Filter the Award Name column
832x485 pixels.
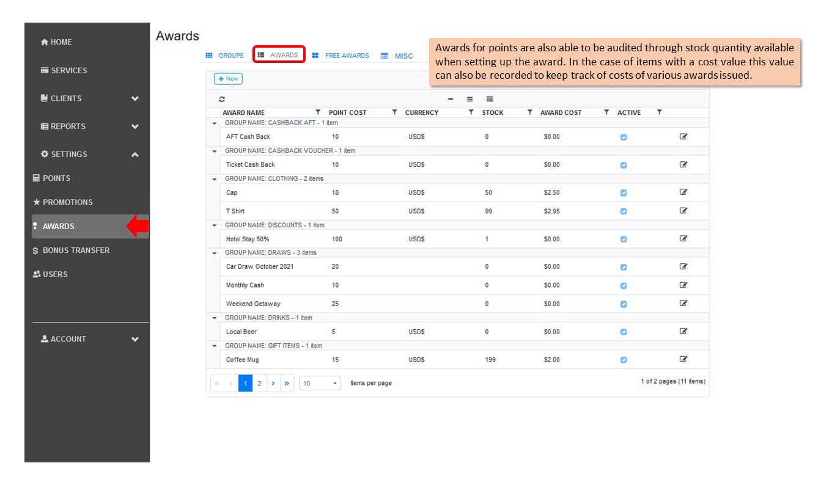[x=317, y=112]
